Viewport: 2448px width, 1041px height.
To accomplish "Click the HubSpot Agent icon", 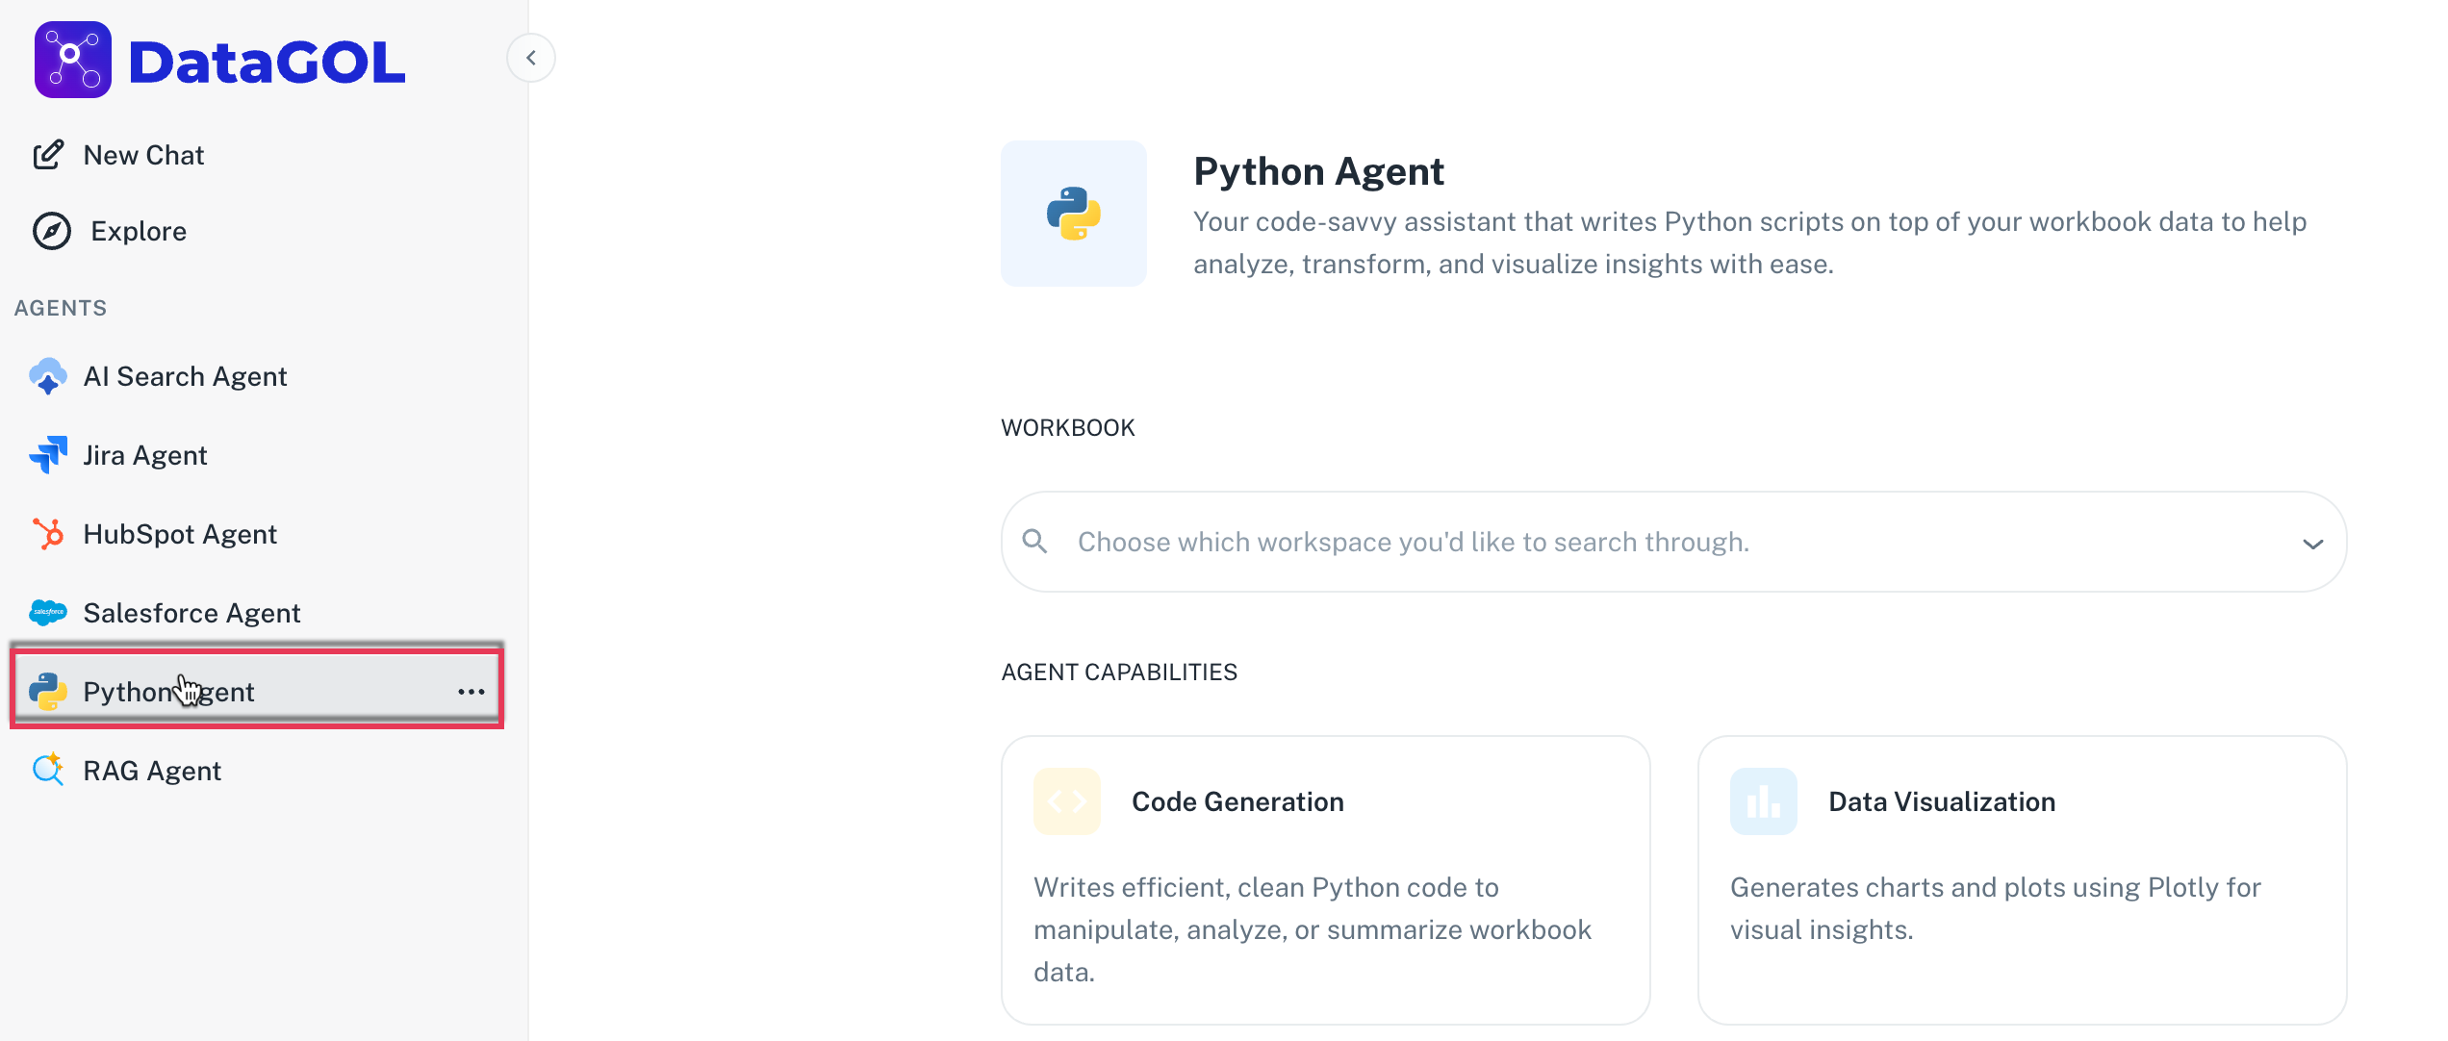I will [48, 534].
